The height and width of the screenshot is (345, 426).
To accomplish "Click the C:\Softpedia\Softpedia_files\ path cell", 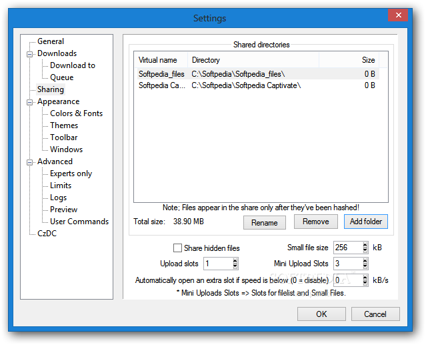I will pos(238,74).
